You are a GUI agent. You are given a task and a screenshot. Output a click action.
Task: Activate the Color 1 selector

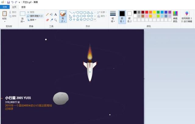point(122,17)
